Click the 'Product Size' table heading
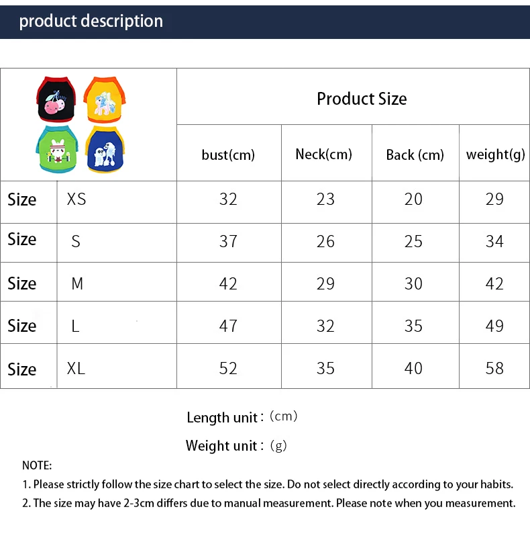The width and height of the screenshot is (530, 540). point(362,99)
